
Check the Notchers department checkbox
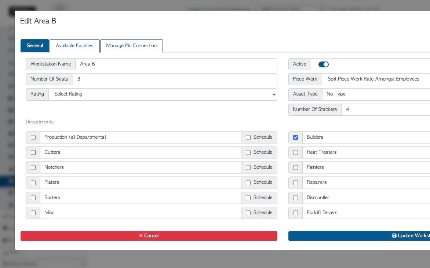click(x=33, y=168)
